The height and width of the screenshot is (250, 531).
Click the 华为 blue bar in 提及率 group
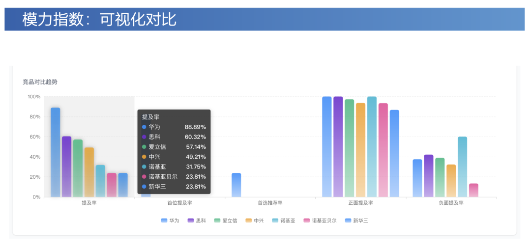point(55,152)
